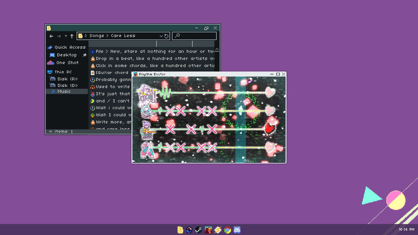Screen dimensions: 418x235
Task: Maximize the Rhythm Doctor window
Action: [x=278, y=74]
